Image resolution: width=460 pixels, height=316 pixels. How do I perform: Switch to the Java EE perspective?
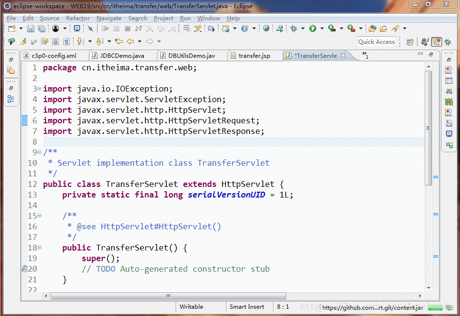pos(425,42)
